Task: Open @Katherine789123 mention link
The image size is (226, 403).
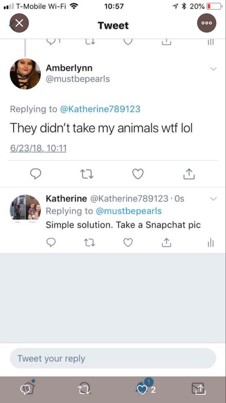Action: point(100,109)
